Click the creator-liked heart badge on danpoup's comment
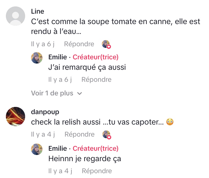This screenshot has height=178, width=209. point(106,134)
